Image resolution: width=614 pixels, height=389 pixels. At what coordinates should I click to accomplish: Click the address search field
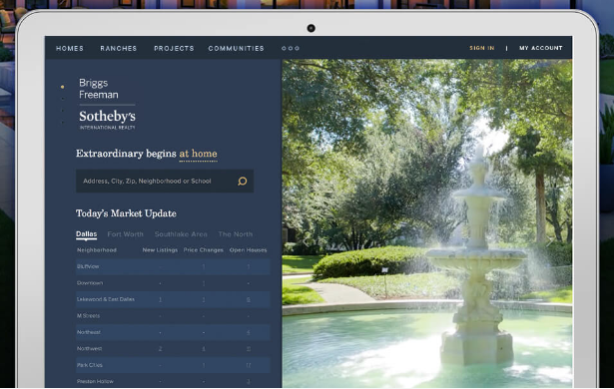(165, 181)
